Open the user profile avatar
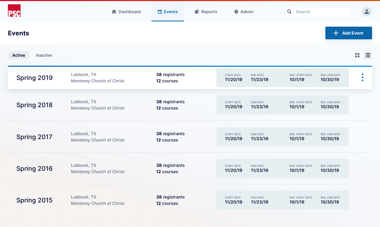The height and width of the screenshot is (227, 380). pos(367,12)
